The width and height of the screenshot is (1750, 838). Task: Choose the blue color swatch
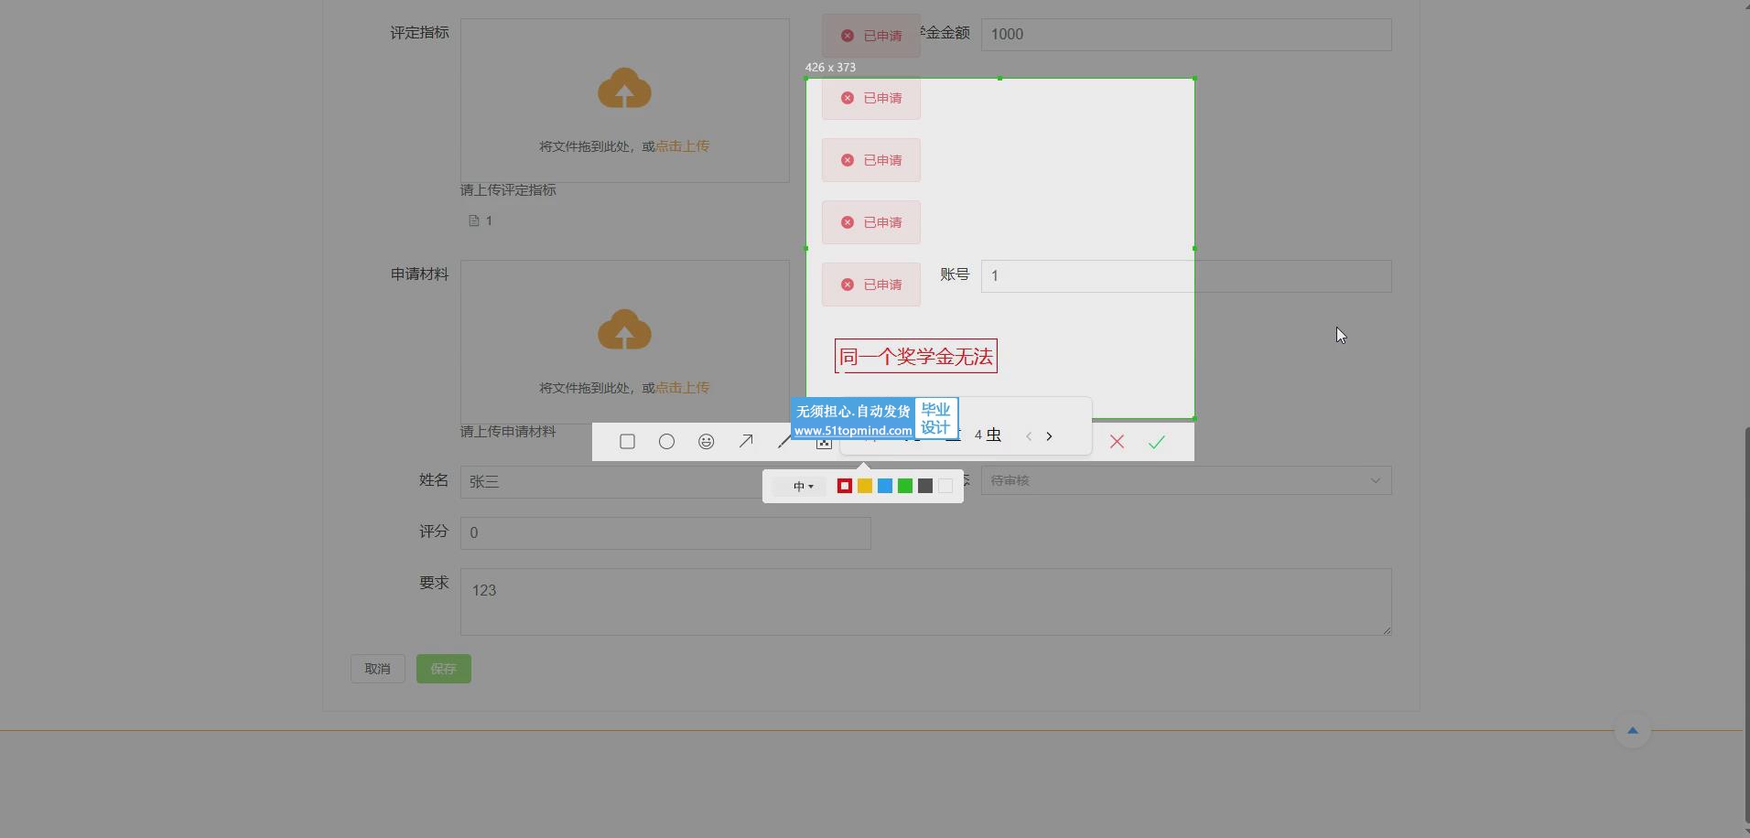tap(885, 486)
